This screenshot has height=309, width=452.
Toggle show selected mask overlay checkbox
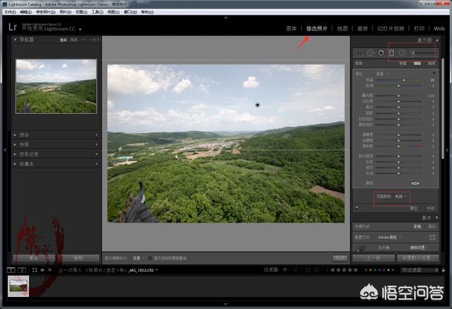coord(149,258)
